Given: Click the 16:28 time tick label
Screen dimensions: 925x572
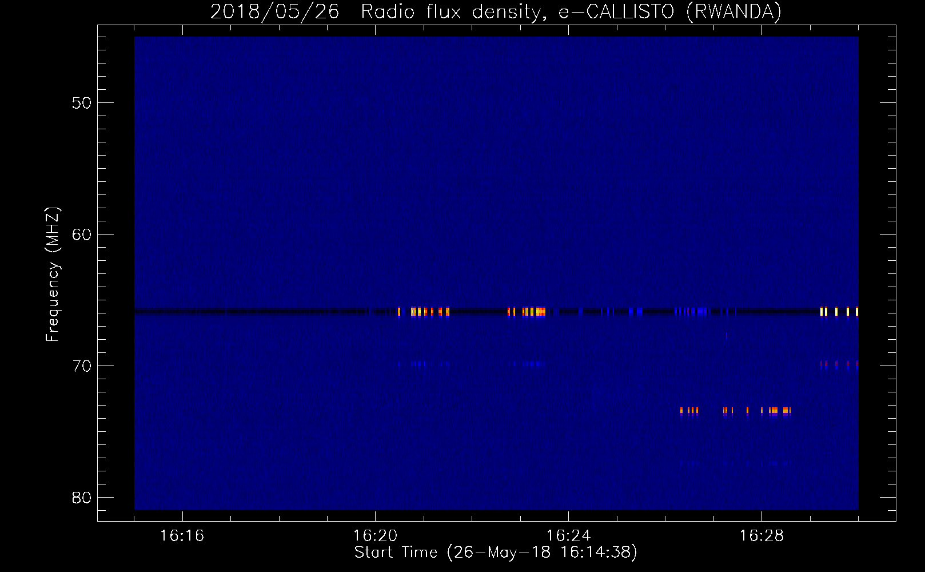Looking at the screenshot, I should coord(762,536).
